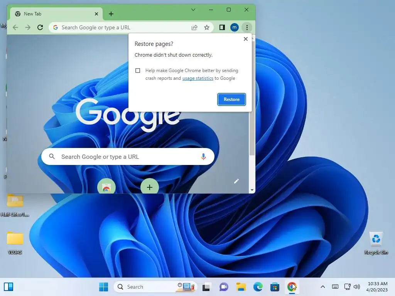This screenshot has height=296, width=395.
Task: Reload the page in Chrome
Action: pyautogui.click(x=40, y=27)
